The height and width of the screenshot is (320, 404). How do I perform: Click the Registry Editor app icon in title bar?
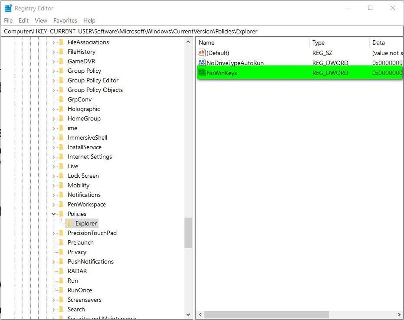pyautogui.click(x=8, y=8)
